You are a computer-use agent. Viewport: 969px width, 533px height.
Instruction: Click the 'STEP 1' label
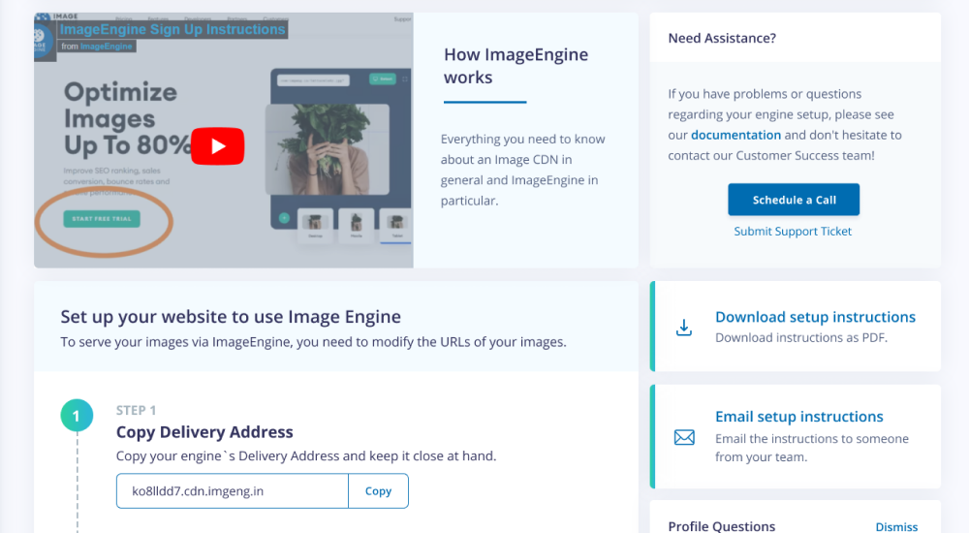(136, 411)
